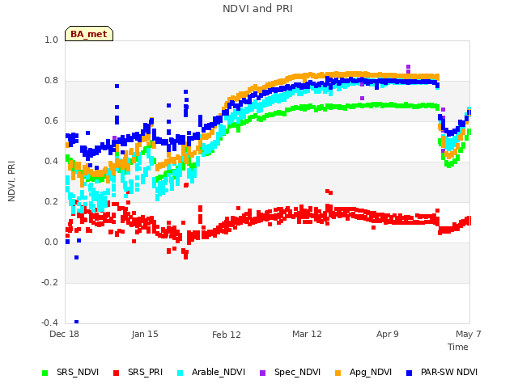
Task: Click the cyan Arable_NDVI legend swatch
Action: [180, 373]
